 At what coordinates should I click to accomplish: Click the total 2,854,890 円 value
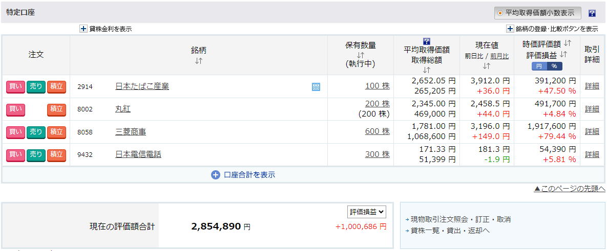click(x=221, y=226)
